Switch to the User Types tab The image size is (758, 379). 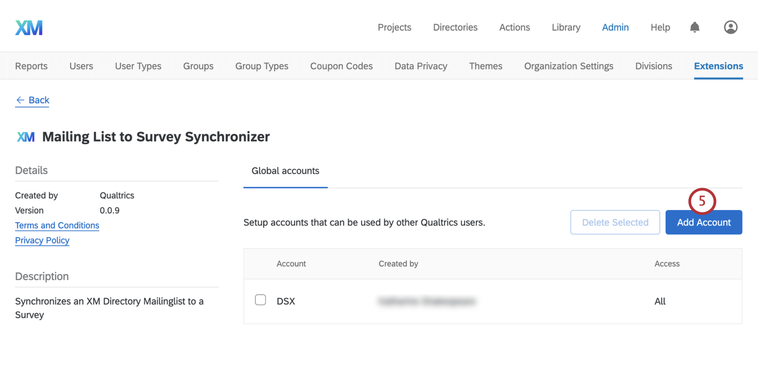(138, 66)
